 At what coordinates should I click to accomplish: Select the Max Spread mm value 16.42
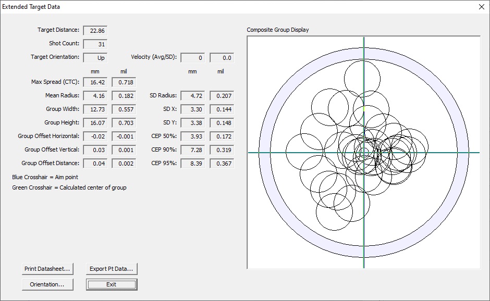pyautogui.click(x=95, y=82)
